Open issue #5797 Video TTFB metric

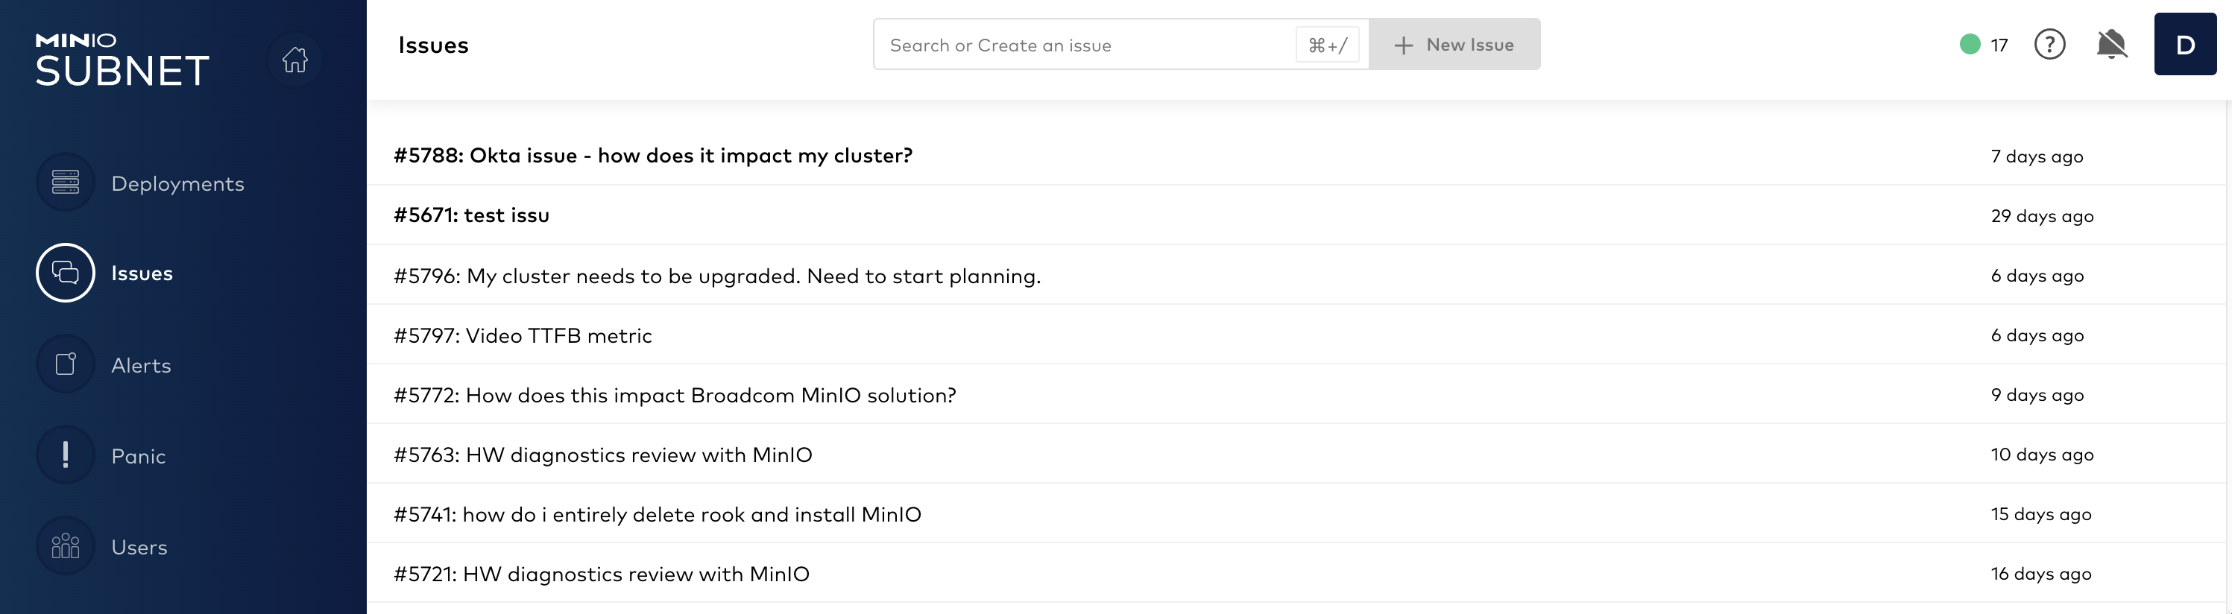[523, 336]
